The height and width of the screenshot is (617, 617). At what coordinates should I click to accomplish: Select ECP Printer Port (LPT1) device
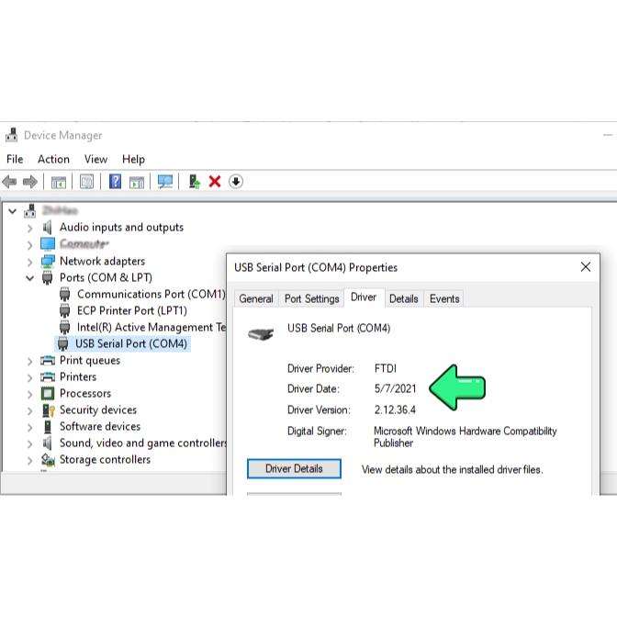pos(131,310)
